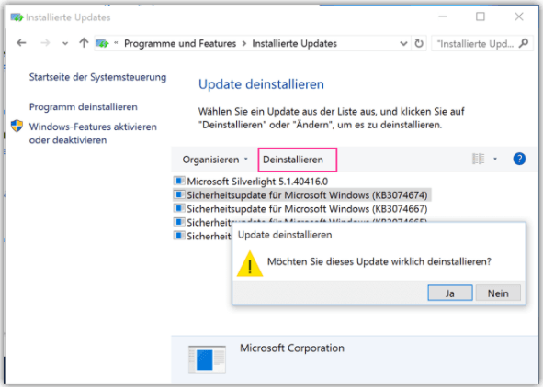Screen dimensions: 543x387
Task: Click 'Microsoft Corporation' publisher text
Action: click(292, 348)
